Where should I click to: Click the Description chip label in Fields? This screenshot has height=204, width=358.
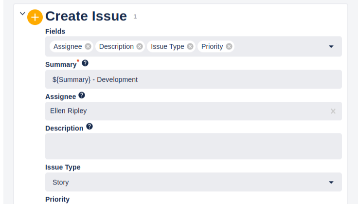pos(116,46)
